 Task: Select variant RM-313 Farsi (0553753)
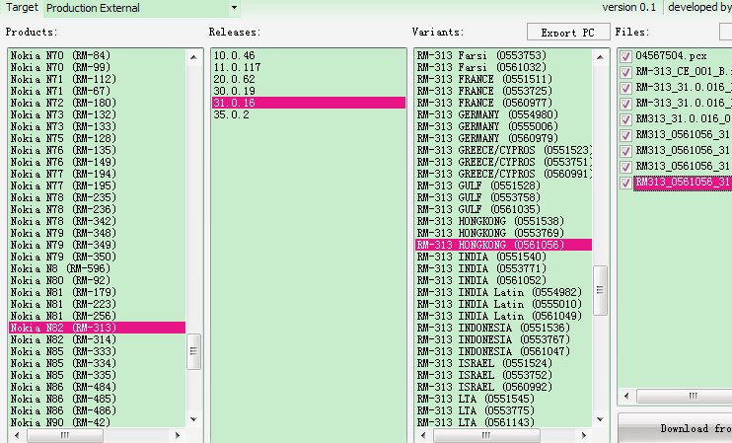pos(504,55)
